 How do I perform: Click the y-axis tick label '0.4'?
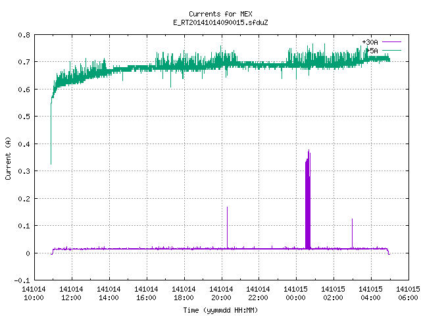coord(24,144)
